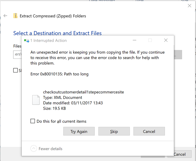The image size is (196, 161).
Task: Go back in Extract wizard
Action: tap(5, 16)
